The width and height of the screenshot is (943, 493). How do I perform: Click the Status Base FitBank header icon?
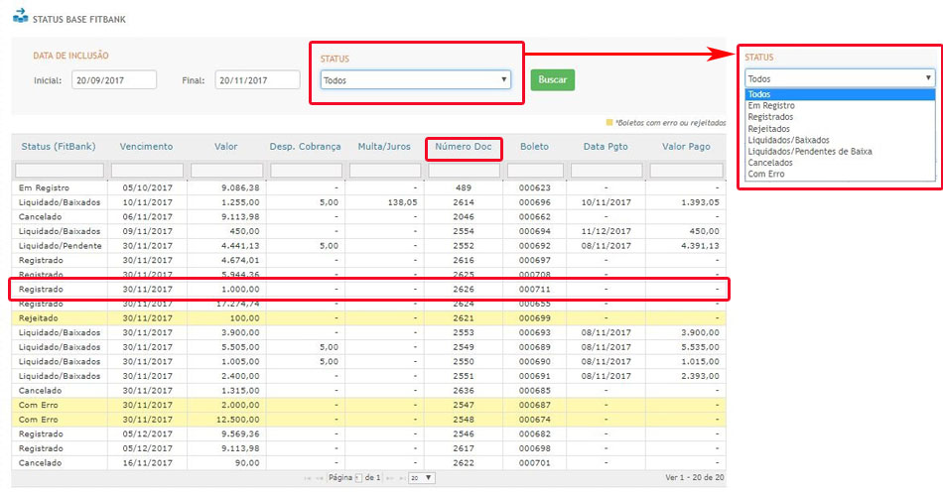pyautogui.click(x=20, y=17)
